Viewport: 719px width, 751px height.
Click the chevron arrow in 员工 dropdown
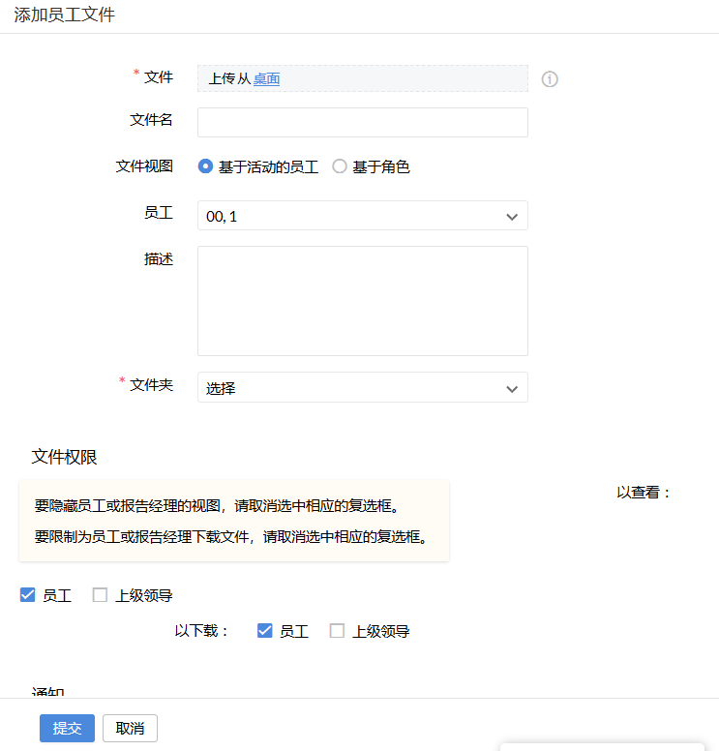(512, 217)
